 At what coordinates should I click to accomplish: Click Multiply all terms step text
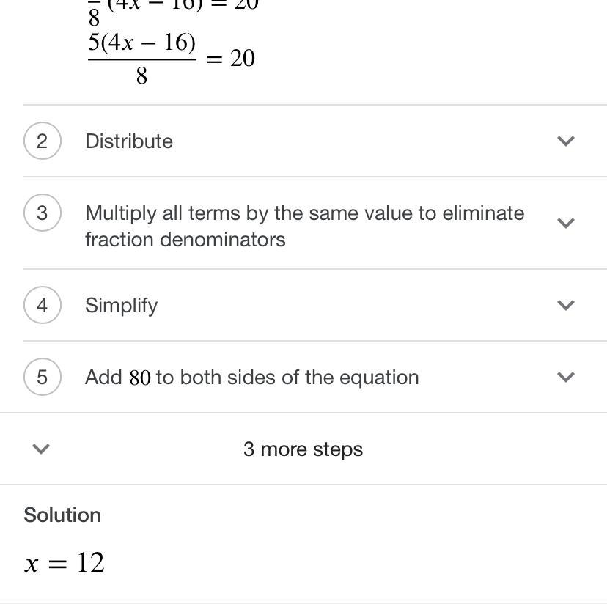point(304,226)
